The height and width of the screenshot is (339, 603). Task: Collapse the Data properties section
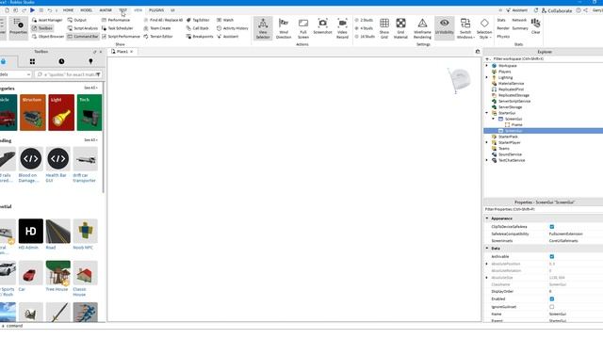click(x=487, y=249)
